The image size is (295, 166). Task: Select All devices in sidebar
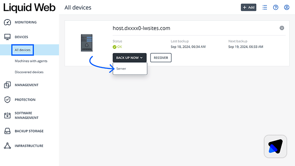(23, 50)
